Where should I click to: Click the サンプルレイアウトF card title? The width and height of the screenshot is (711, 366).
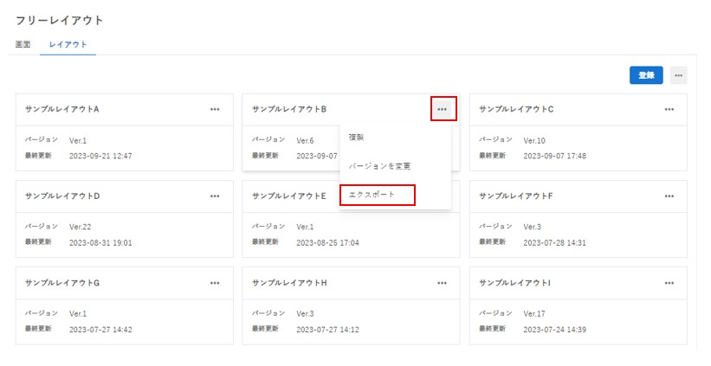[x=516, y=196]
